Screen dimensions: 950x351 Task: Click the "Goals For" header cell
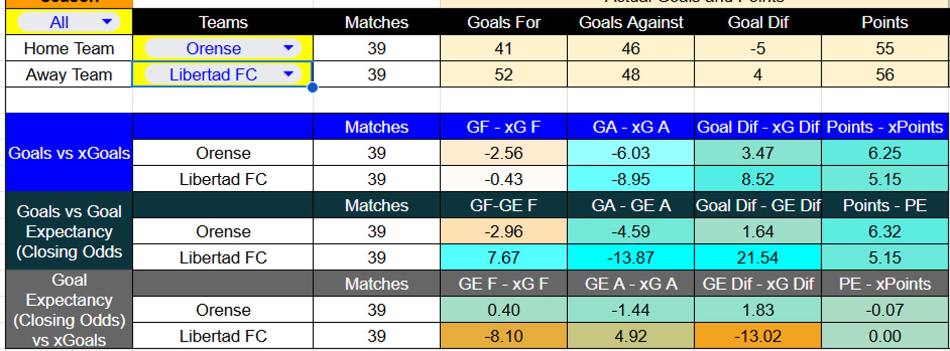point(503,22)
